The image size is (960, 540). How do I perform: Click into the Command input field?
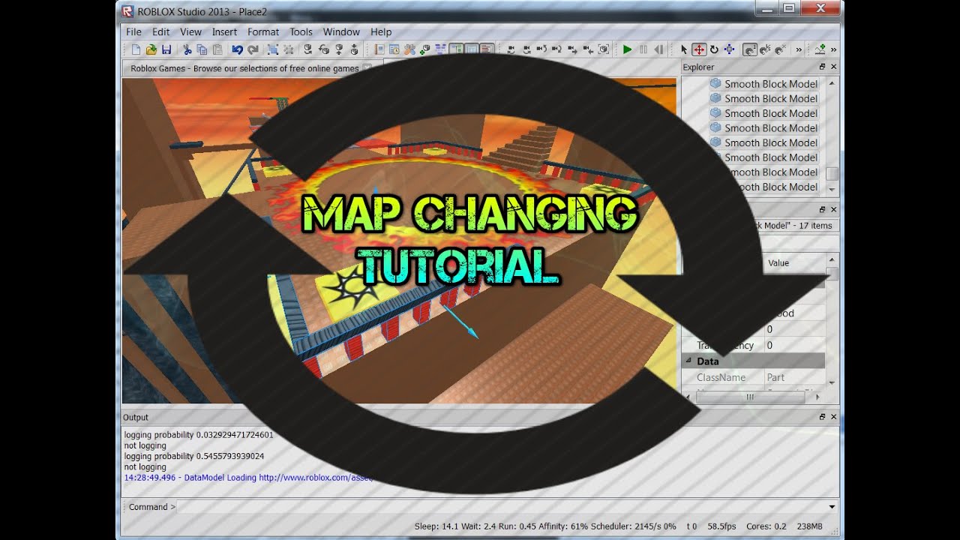coord(501,507)
